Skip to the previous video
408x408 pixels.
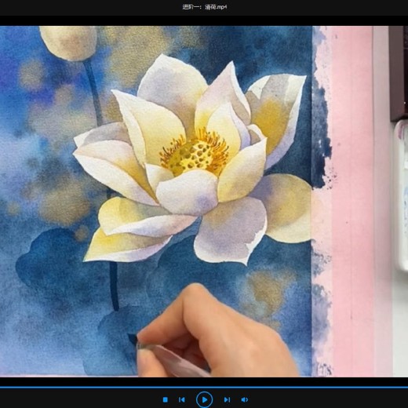(181, 399)
